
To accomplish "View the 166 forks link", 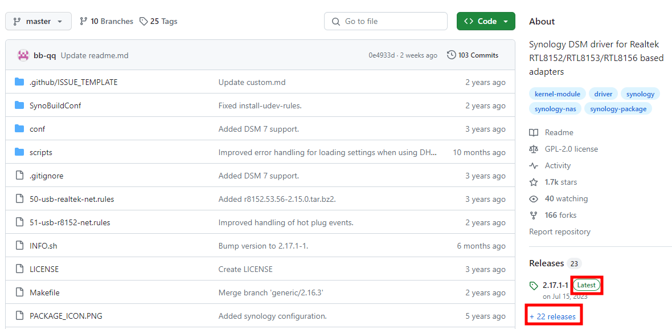I will pos(553,216).
